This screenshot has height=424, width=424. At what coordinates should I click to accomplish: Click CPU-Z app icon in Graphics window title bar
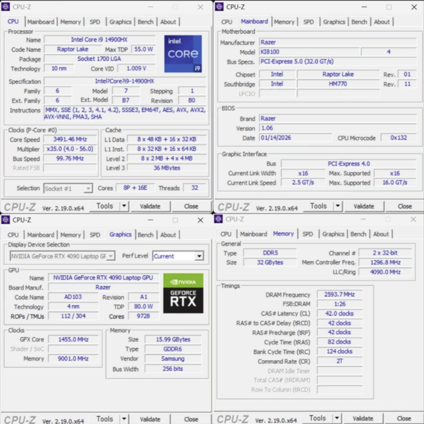pos(5,220)
